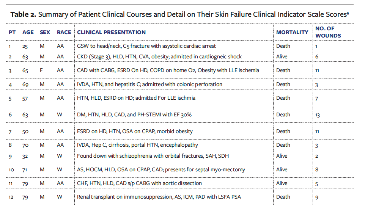Select the MORTALITY column header
Screen dimensions: 365x210
click(x=292, y=33)
